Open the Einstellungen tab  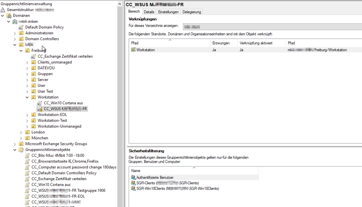(168, 12)
